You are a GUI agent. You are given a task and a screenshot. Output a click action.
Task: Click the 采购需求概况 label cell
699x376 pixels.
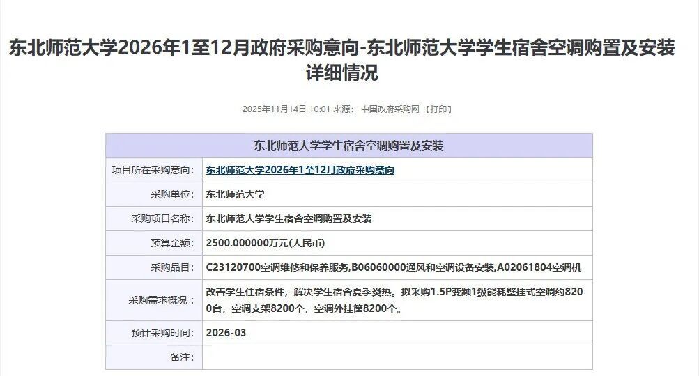pyautogui.click(x=154, y=300)
